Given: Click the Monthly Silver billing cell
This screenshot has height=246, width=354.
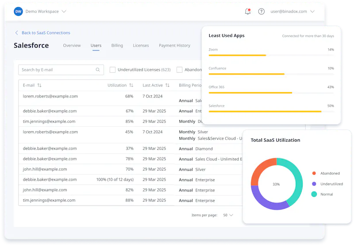Looking at the screenshot, I should point(193,132).
